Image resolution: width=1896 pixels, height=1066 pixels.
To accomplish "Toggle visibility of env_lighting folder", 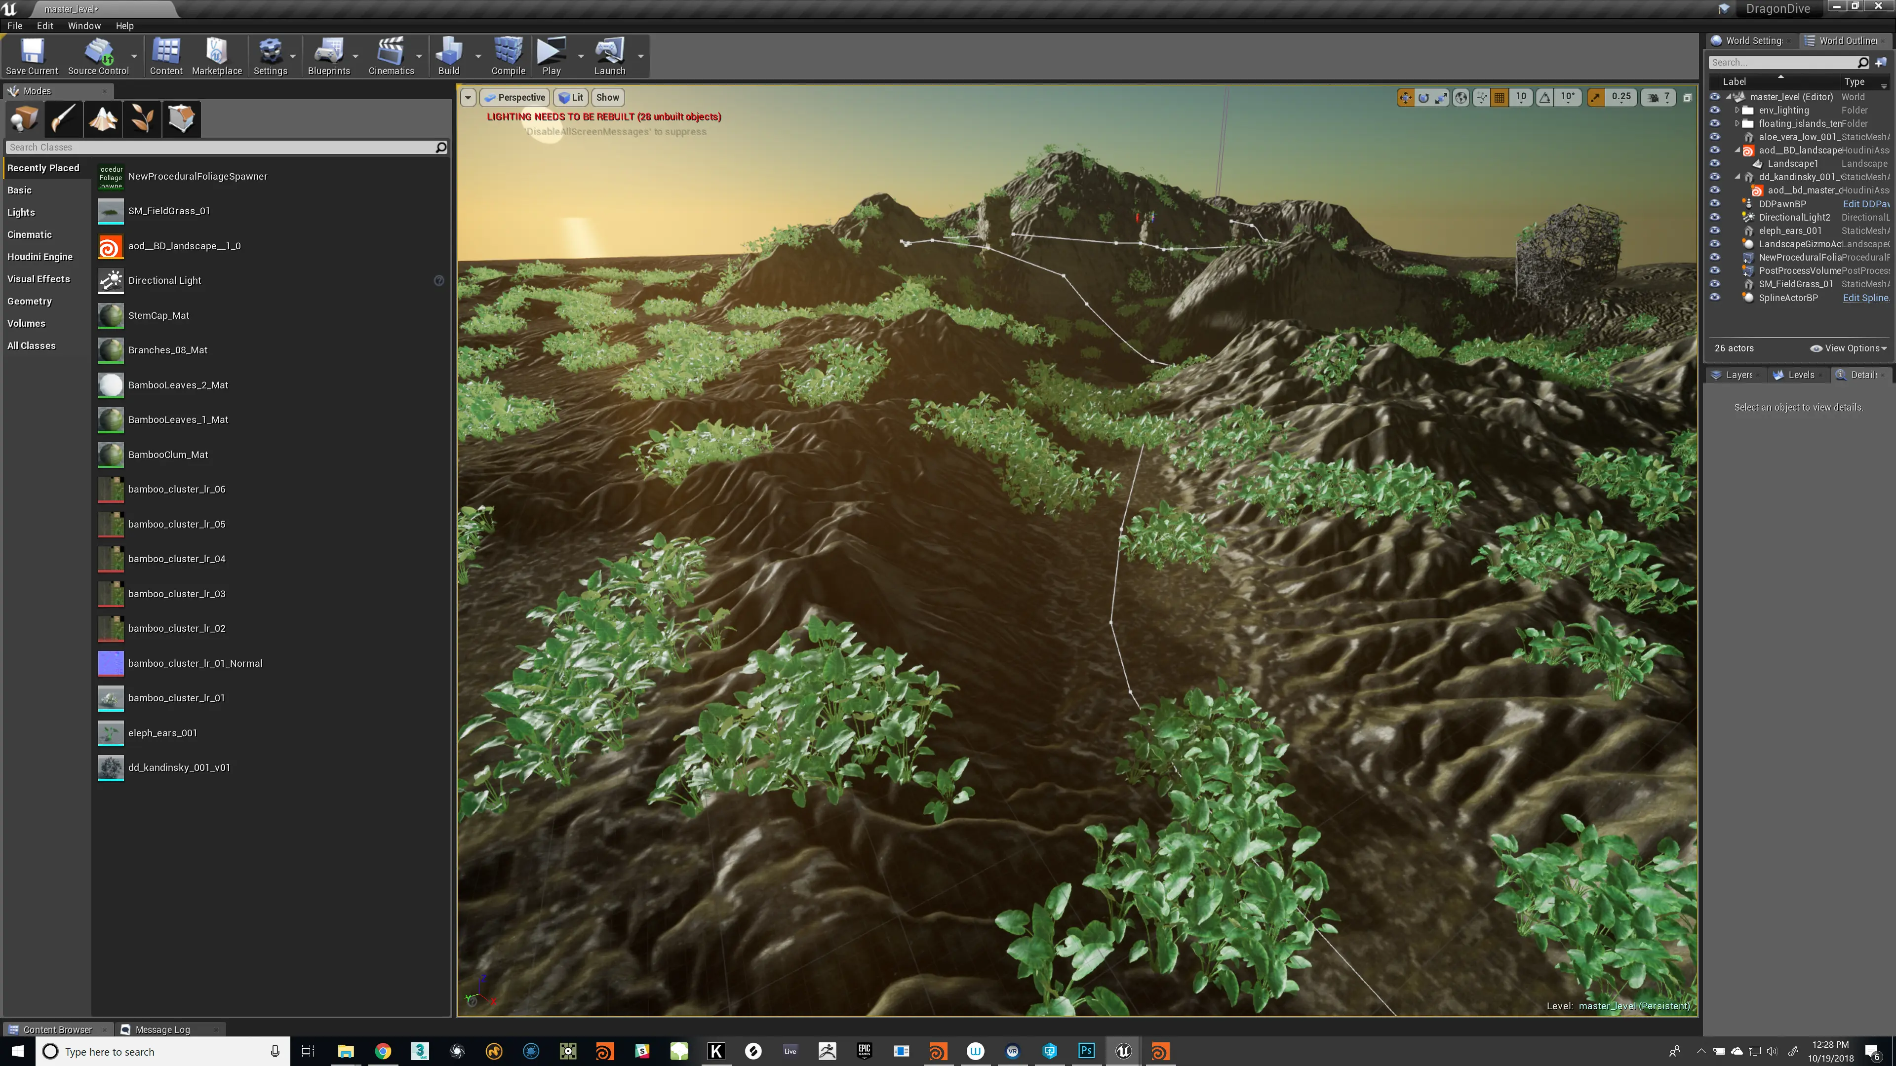I will 1715,111.
